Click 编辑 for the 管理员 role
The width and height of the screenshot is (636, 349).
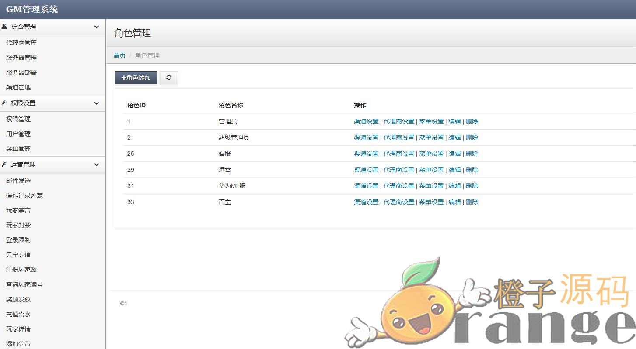454,121
